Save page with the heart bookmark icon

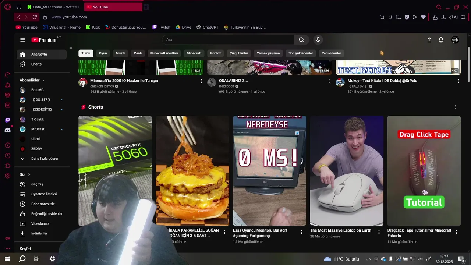pos(423,17)
